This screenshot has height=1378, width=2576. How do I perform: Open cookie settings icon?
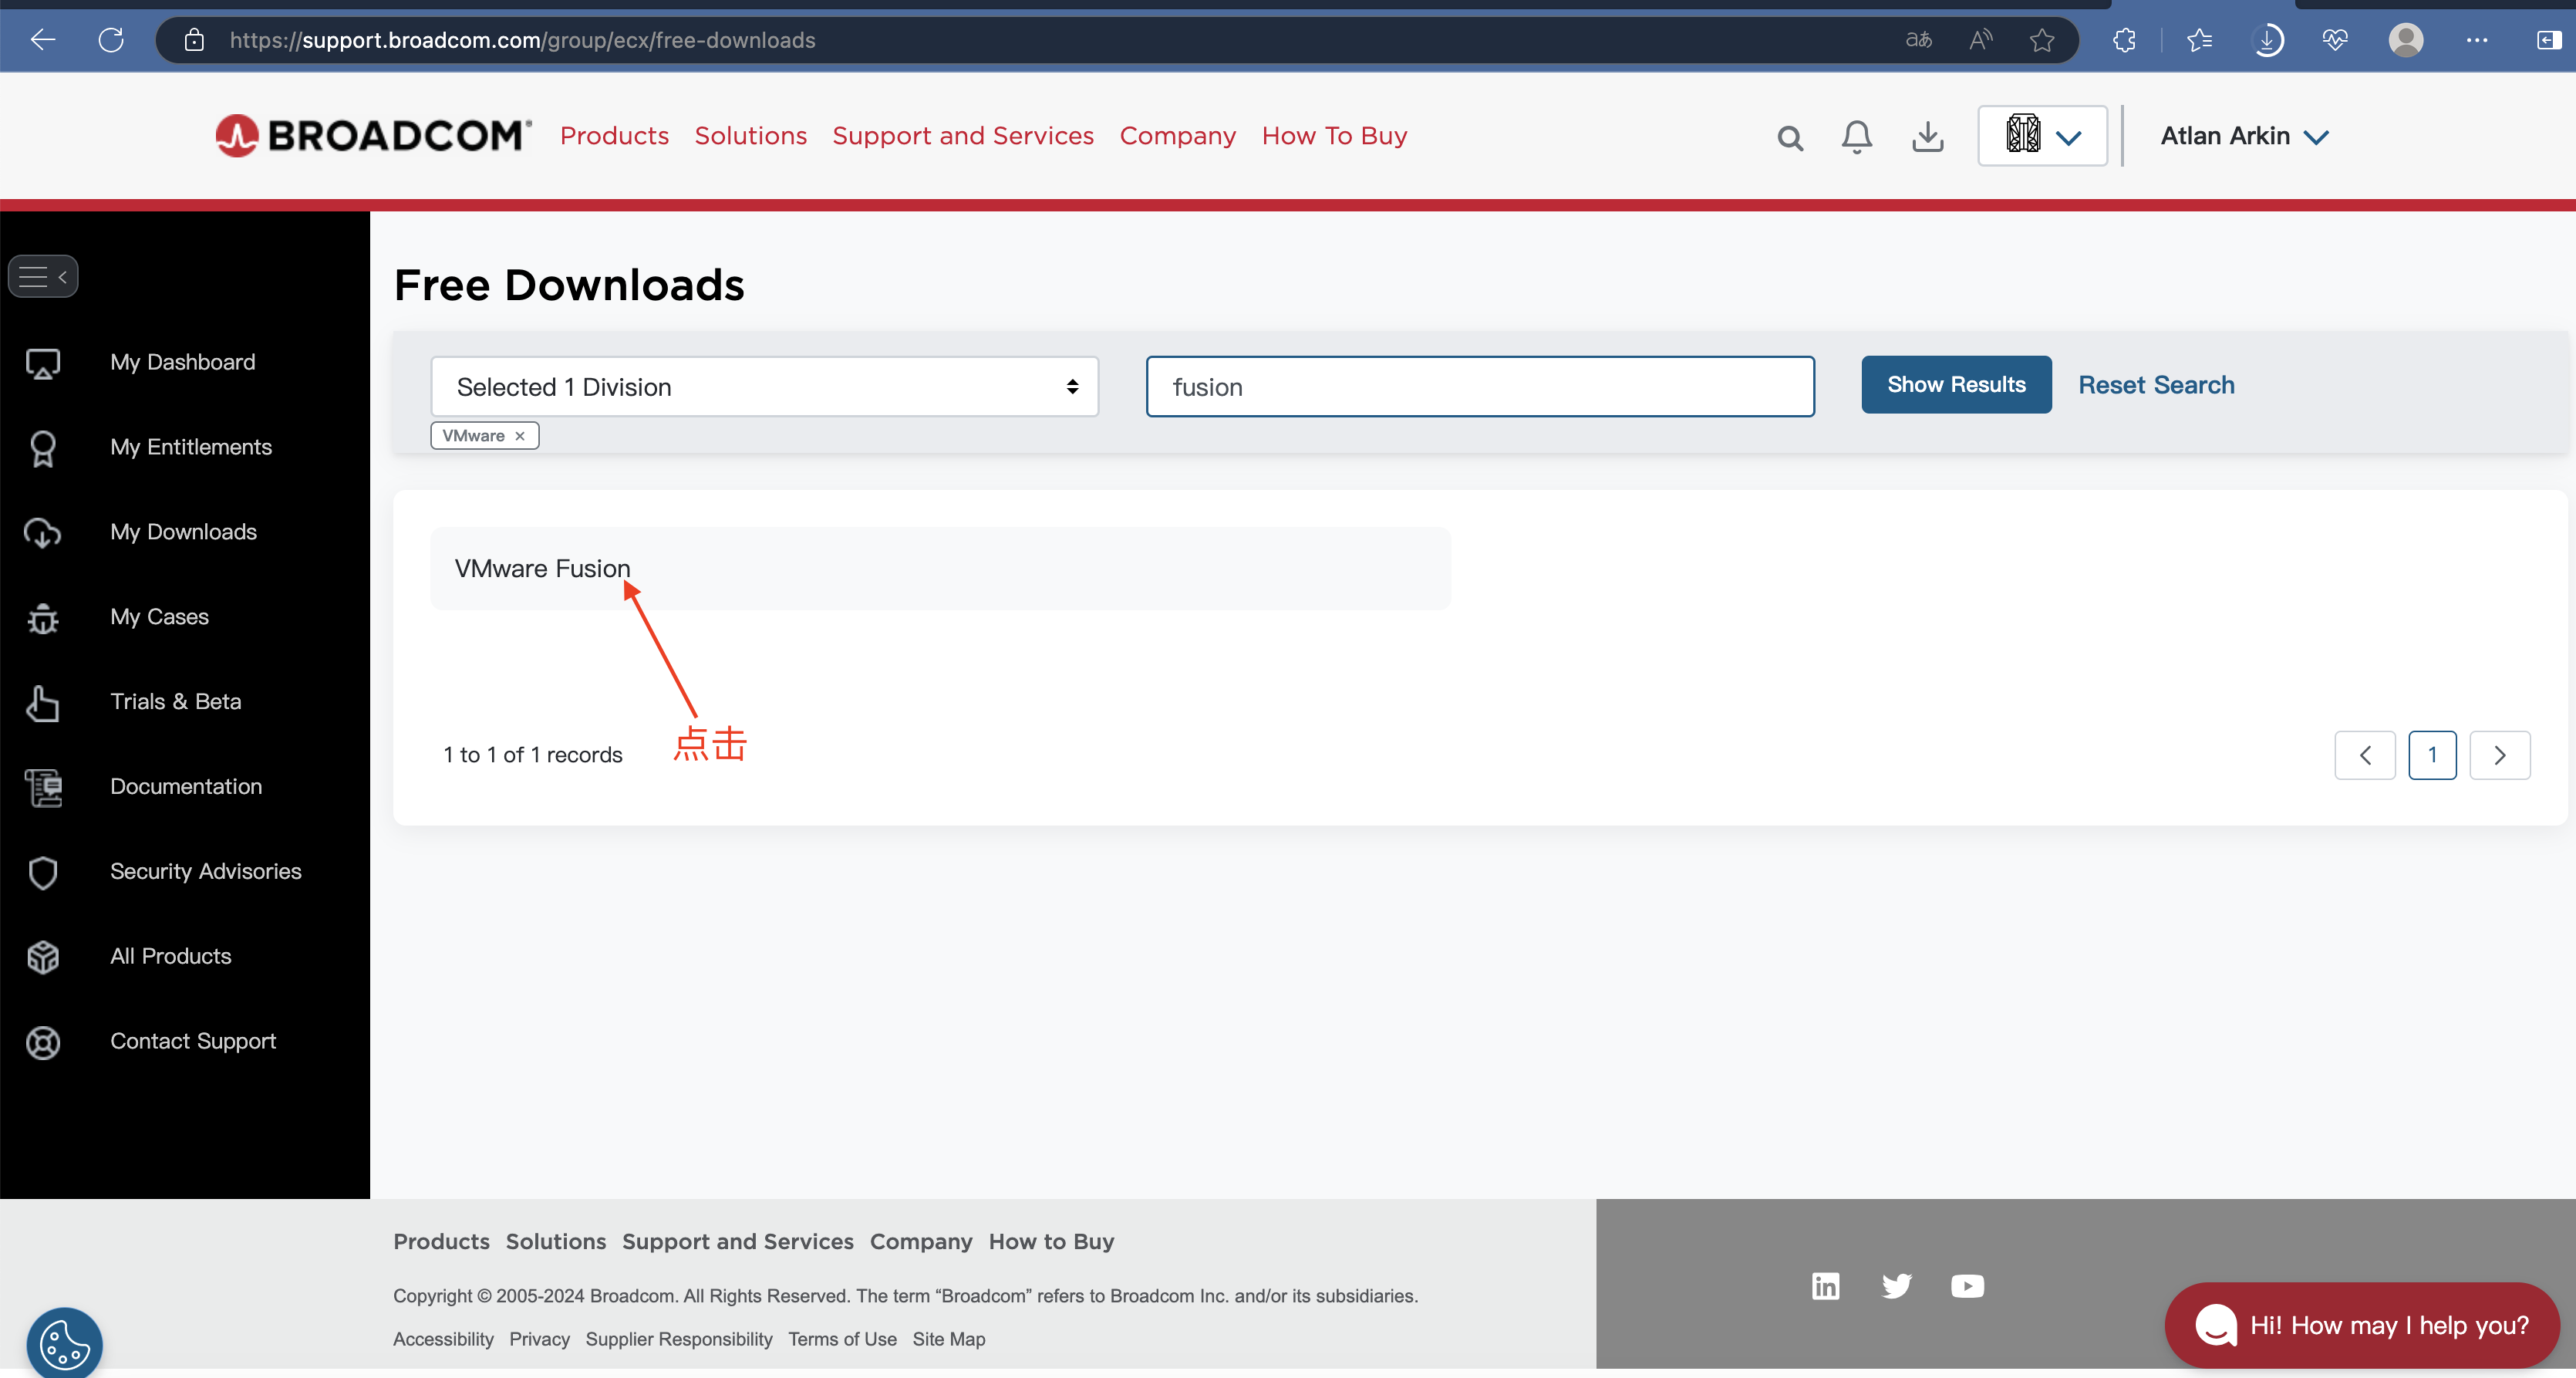point(65,1343)
